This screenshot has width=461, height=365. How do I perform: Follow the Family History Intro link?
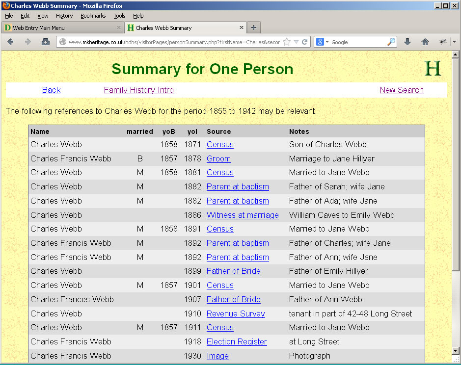click(138, 90)
